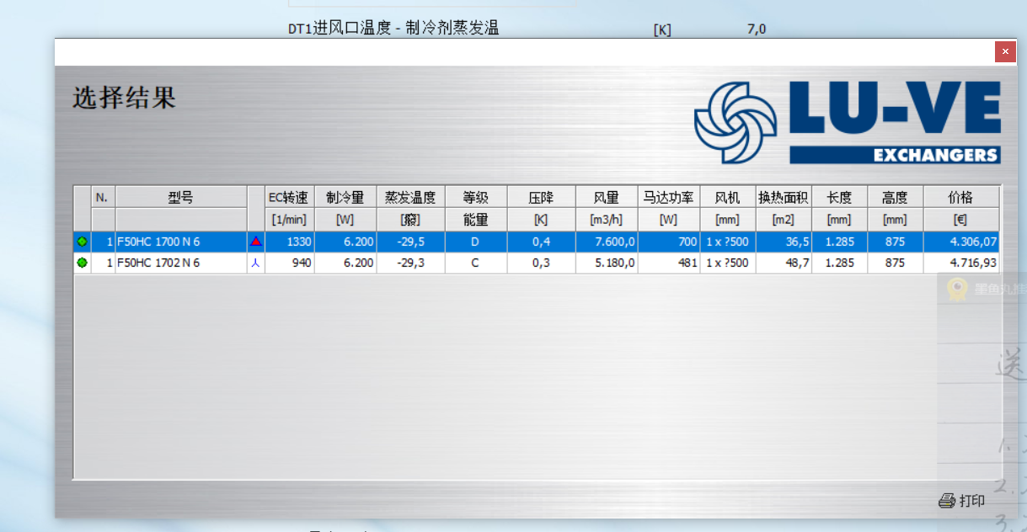Click the red triangle icon in the F50HC 1700 row

click(x=256, y=242)
